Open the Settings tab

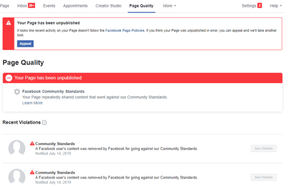coord(249,6)
